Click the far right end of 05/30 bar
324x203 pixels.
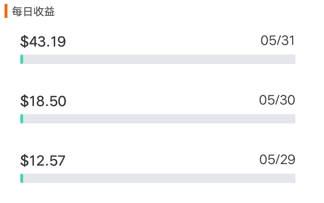coord(294,119)
